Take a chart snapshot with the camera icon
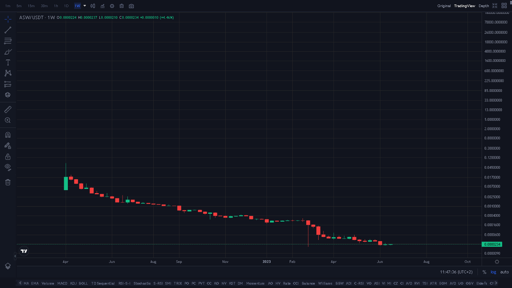This screenshot has width=512, height=288. point(131,6)
